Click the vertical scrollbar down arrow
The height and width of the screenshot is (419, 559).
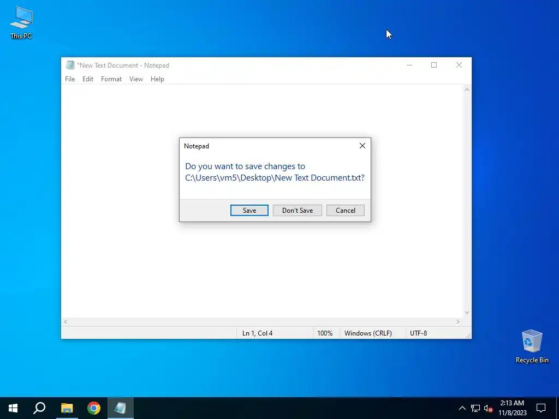click(x=467, y=313)
